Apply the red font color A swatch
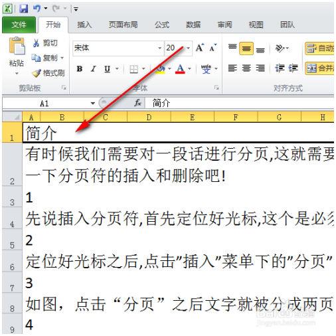Image resolution: width=336 pixels, height=336 pixels. point(180,69)
